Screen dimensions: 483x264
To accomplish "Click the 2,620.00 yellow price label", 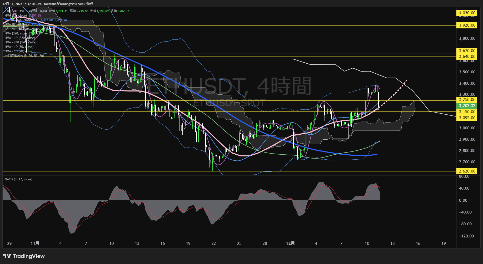I will pos(467,171).
